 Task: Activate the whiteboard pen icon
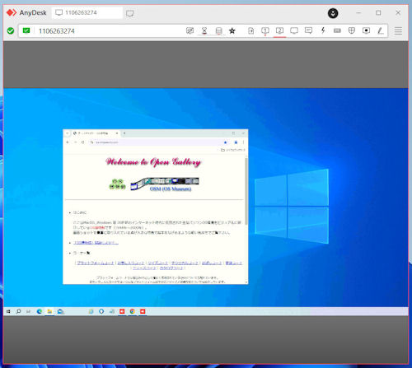pyautogui.click(x=381, y=30)
